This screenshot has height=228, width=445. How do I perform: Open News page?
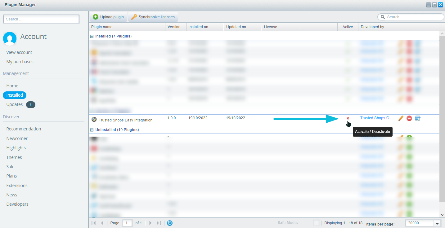click(12, 195)
